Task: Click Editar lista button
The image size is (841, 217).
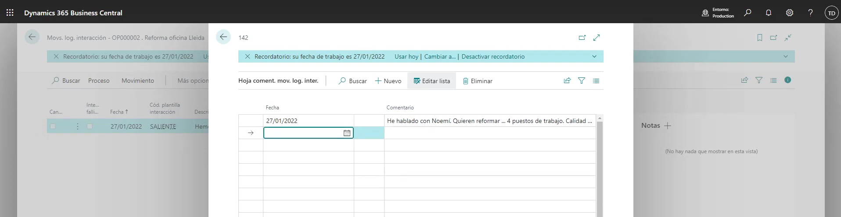Action: pos(431,81)
